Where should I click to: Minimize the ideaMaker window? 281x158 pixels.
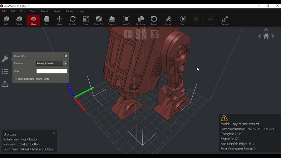(x=259, y=6)
